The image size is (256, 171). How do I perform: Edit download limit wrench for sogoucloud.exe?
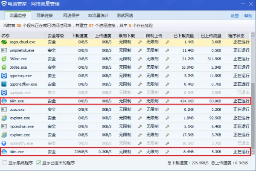click(140, 42)
